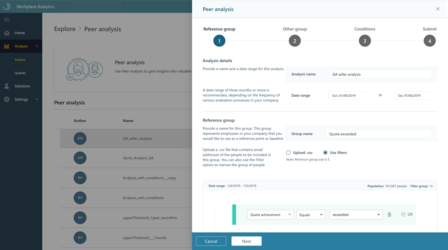Click the Analyze chart icon
Viewport: 448px width, 250px height.
pyautogui.click(x=6, y=46)
